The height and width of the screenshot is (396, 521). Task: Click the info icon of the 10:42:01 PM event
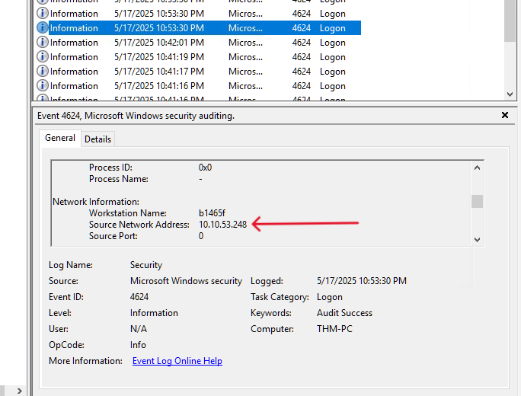point(43,43)
